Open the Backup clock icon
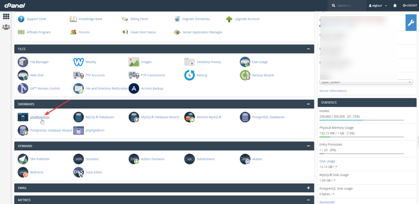This screenshot has width=419, height=204. pyautogui.click(x=189, y=75)
